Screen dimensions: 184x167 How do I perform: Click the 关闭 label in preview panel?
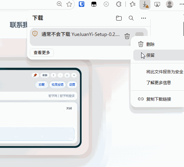(x=69, y=108)
